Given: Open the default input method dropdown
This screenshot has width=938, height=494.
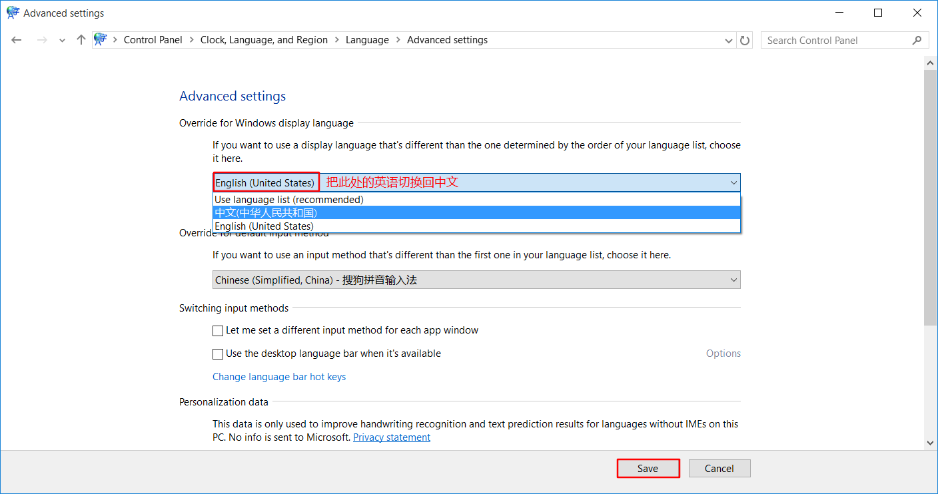Looking at the screenshot, I should coord(476,280).
